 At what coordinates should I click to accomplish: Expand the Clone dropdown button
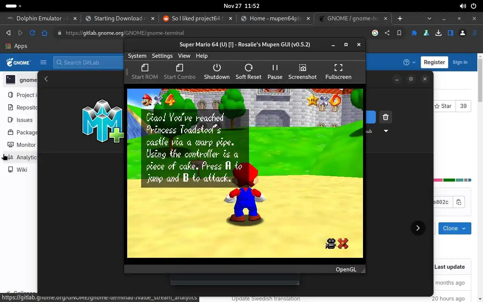pyautogui.click(x=455, y=228)
